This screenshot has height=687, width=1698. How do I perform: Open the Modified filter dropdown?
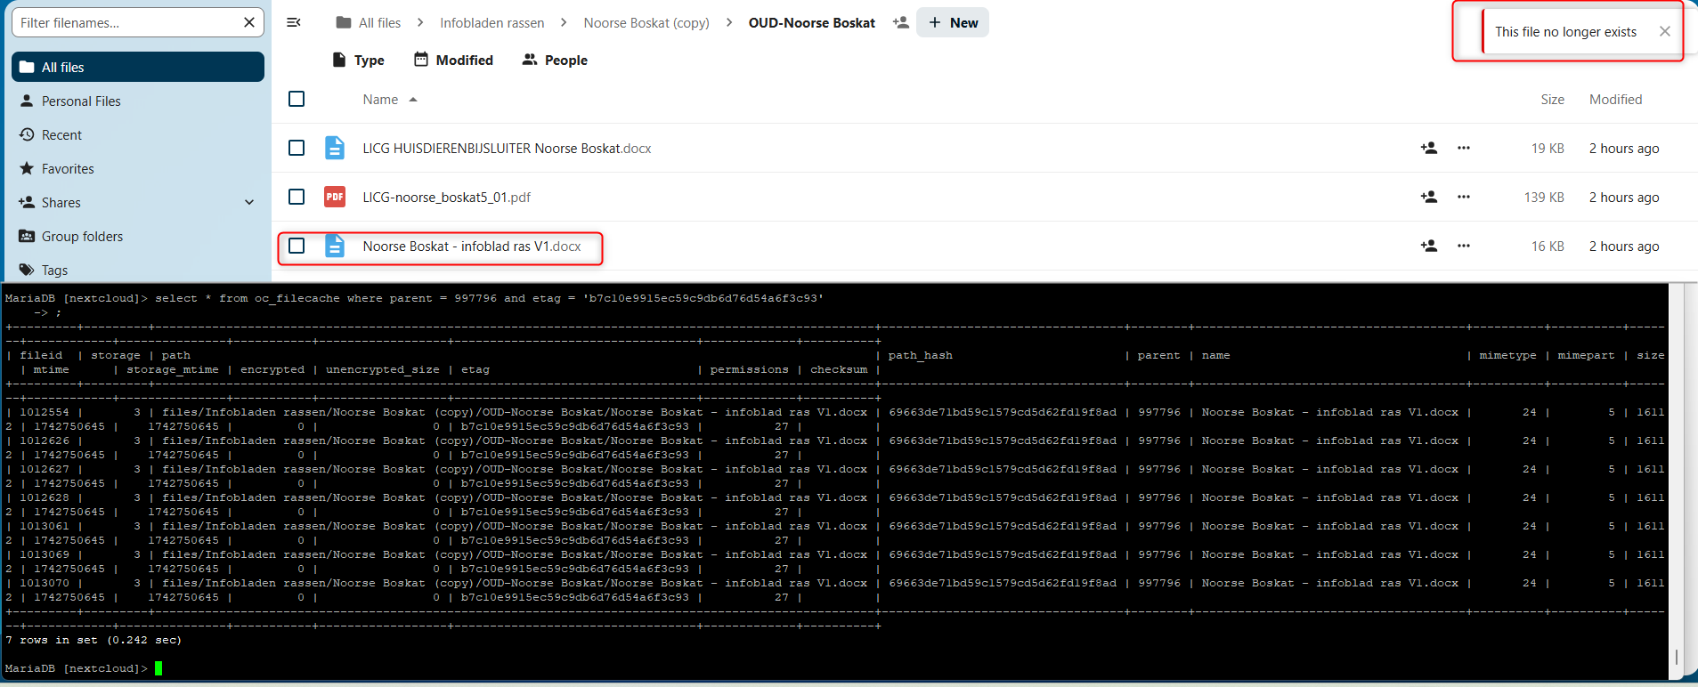(x=453, y=60)
